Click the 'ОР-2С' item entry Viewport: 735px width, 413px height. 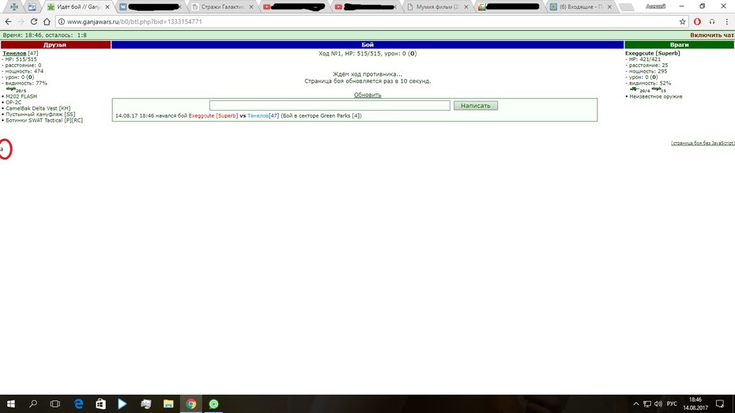[x=13, y=103]
